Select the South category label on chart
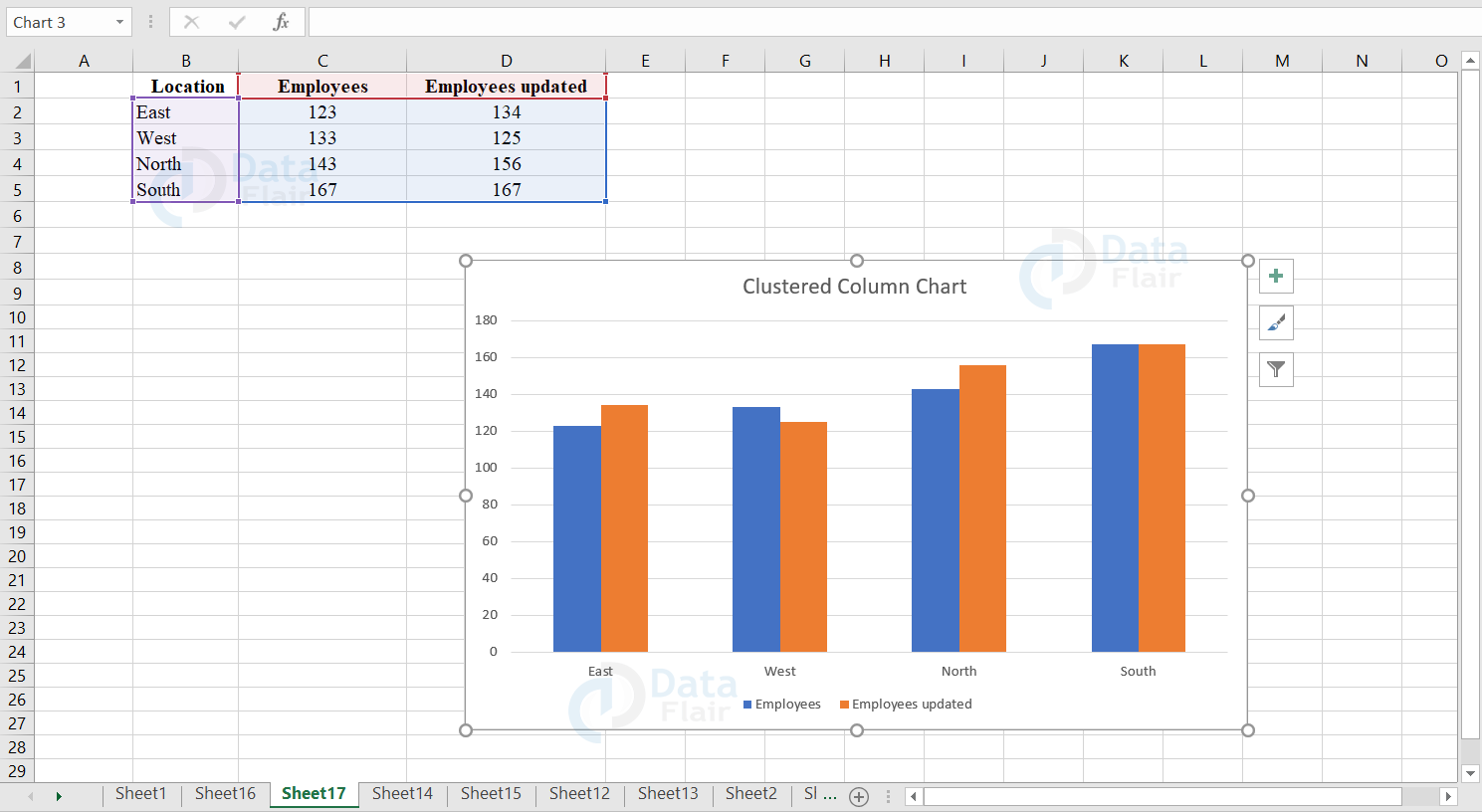 [1138, 671]
